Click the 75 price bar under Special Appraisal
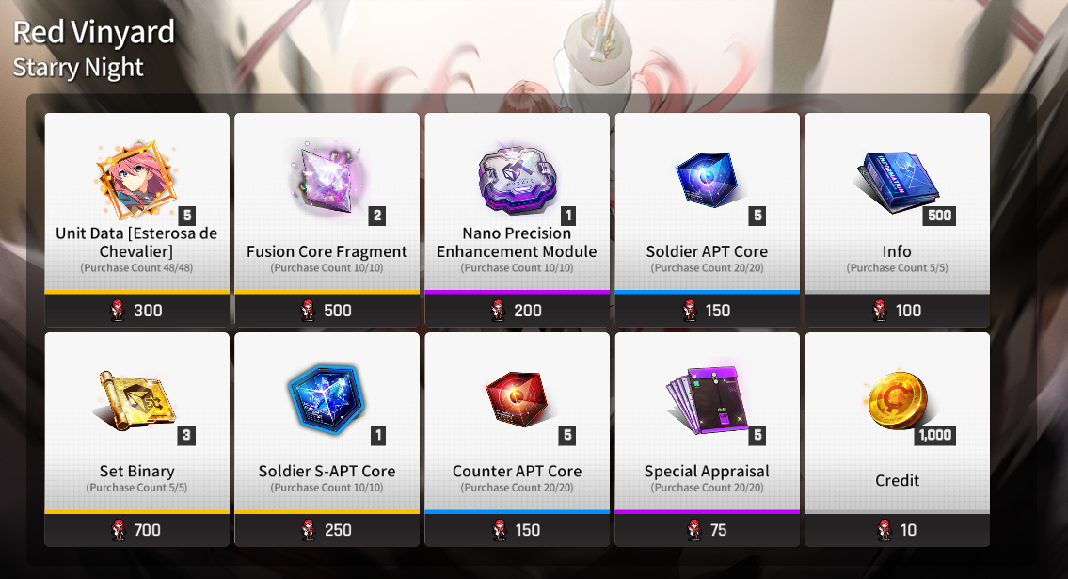This screenshot has height=579, width=1068. 707,530
